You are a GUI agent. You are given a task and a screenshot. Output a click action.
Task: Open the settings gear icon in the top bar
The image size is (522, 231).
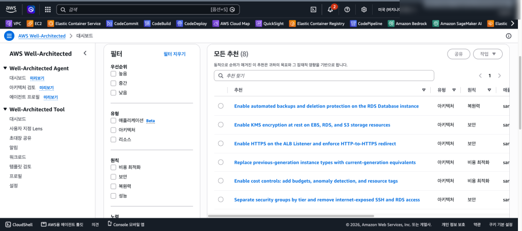coord(364,10)
